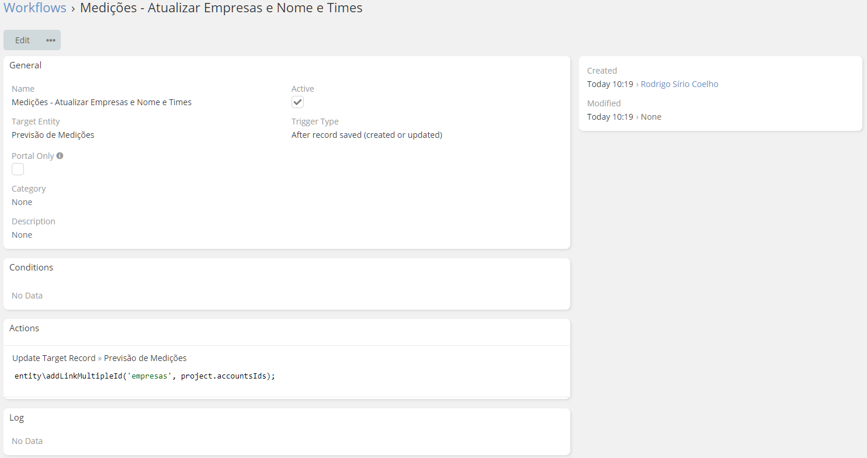867x458 pixels.
Task: Click the Portal Only info icon
Action: (60, 156)
